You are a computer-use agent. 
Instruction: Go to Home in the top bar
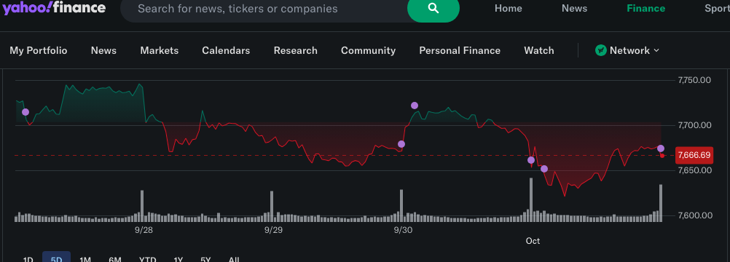pyautogui.click(x=508, y=9)
